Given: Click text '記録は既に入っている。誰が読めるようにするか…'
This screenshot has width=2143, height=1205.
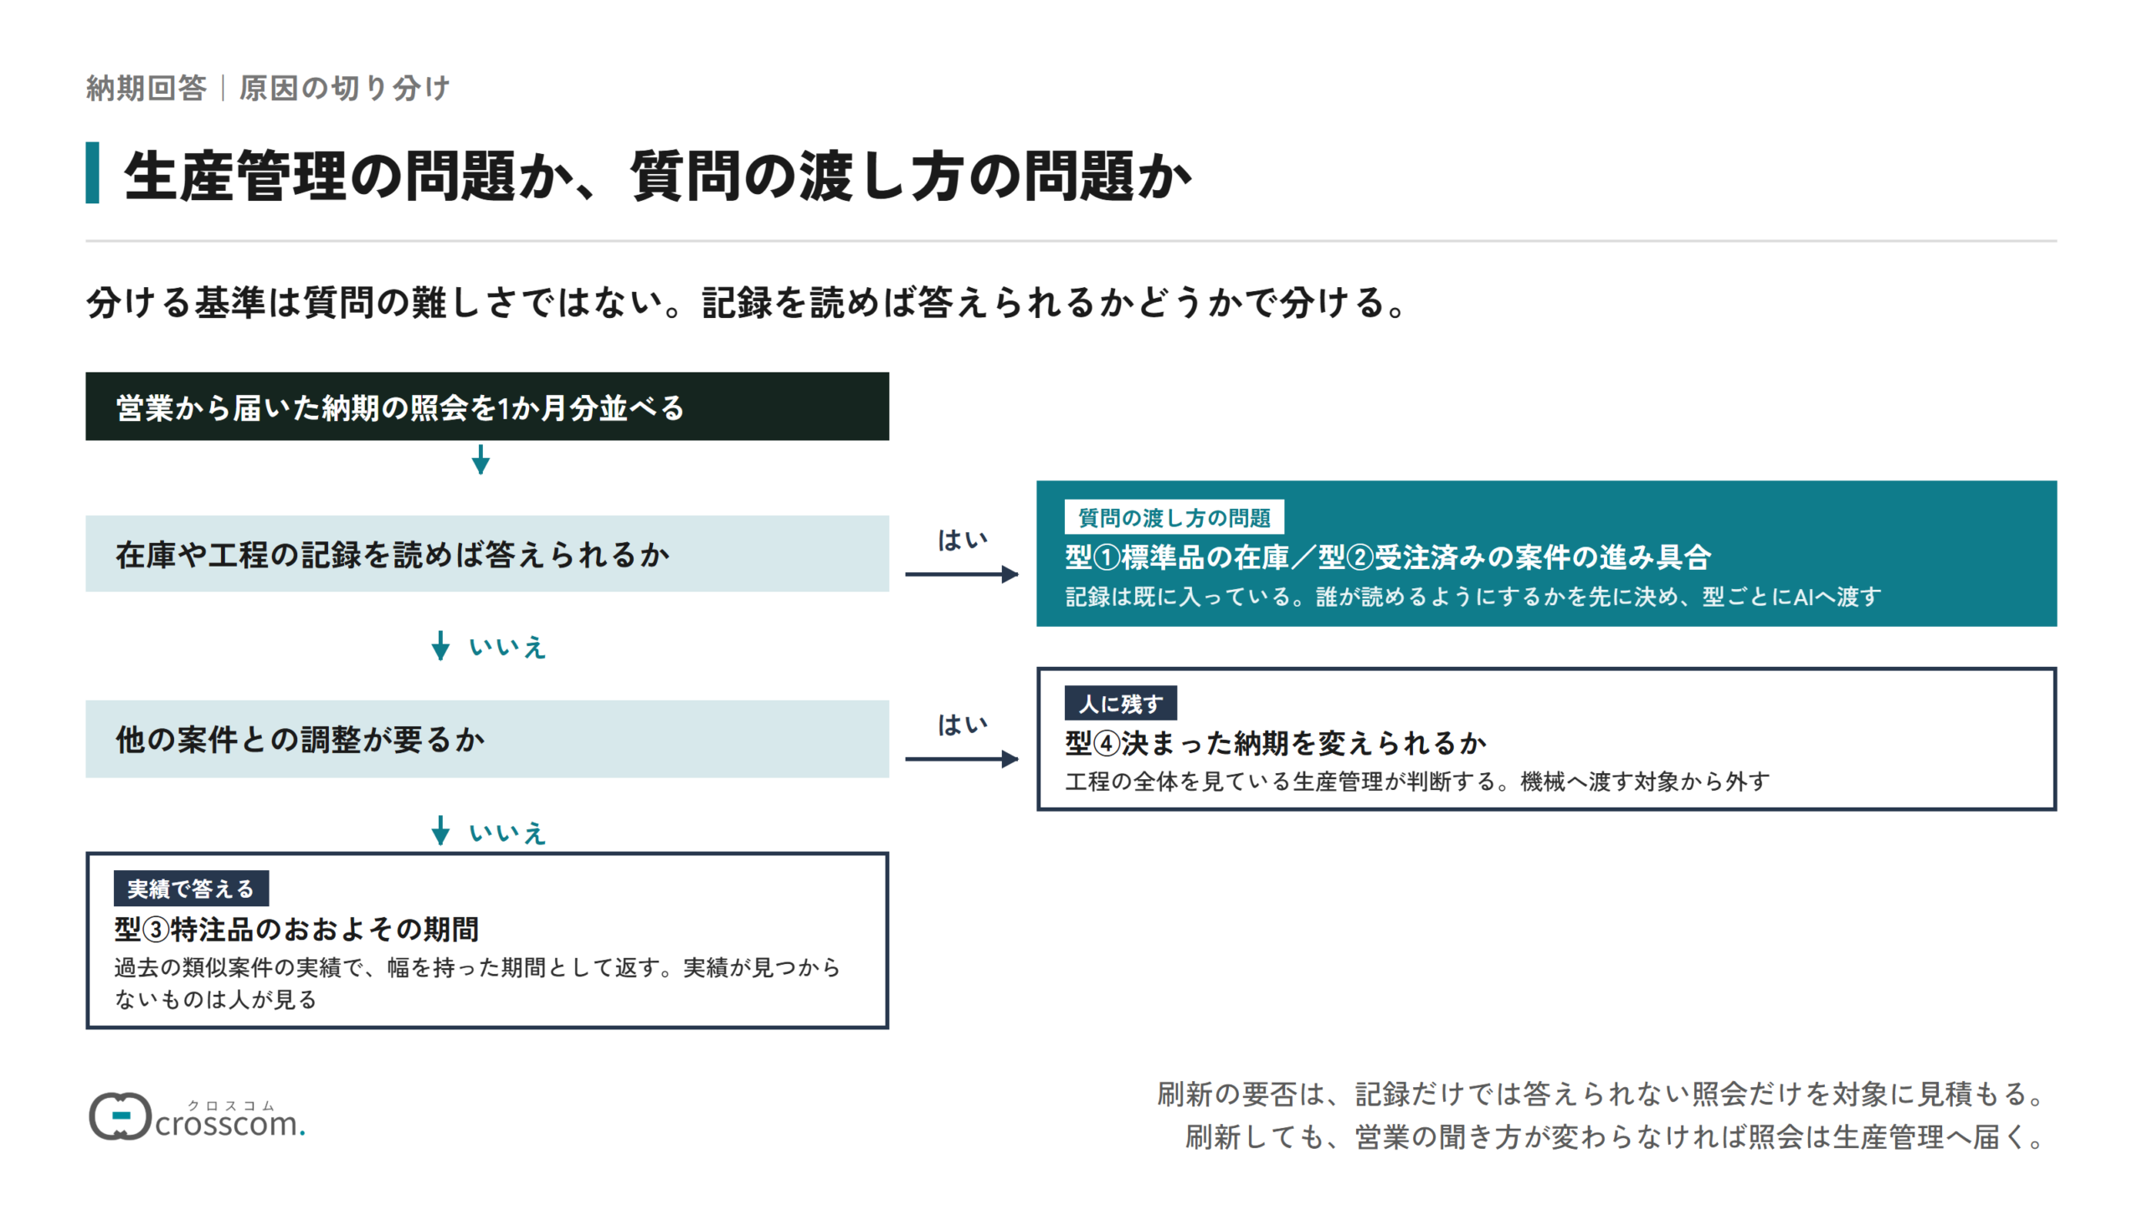Looking at the screenshot, I should point(1473,597).
